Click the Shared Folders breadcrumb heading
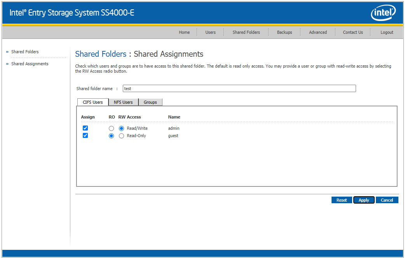 101,54
